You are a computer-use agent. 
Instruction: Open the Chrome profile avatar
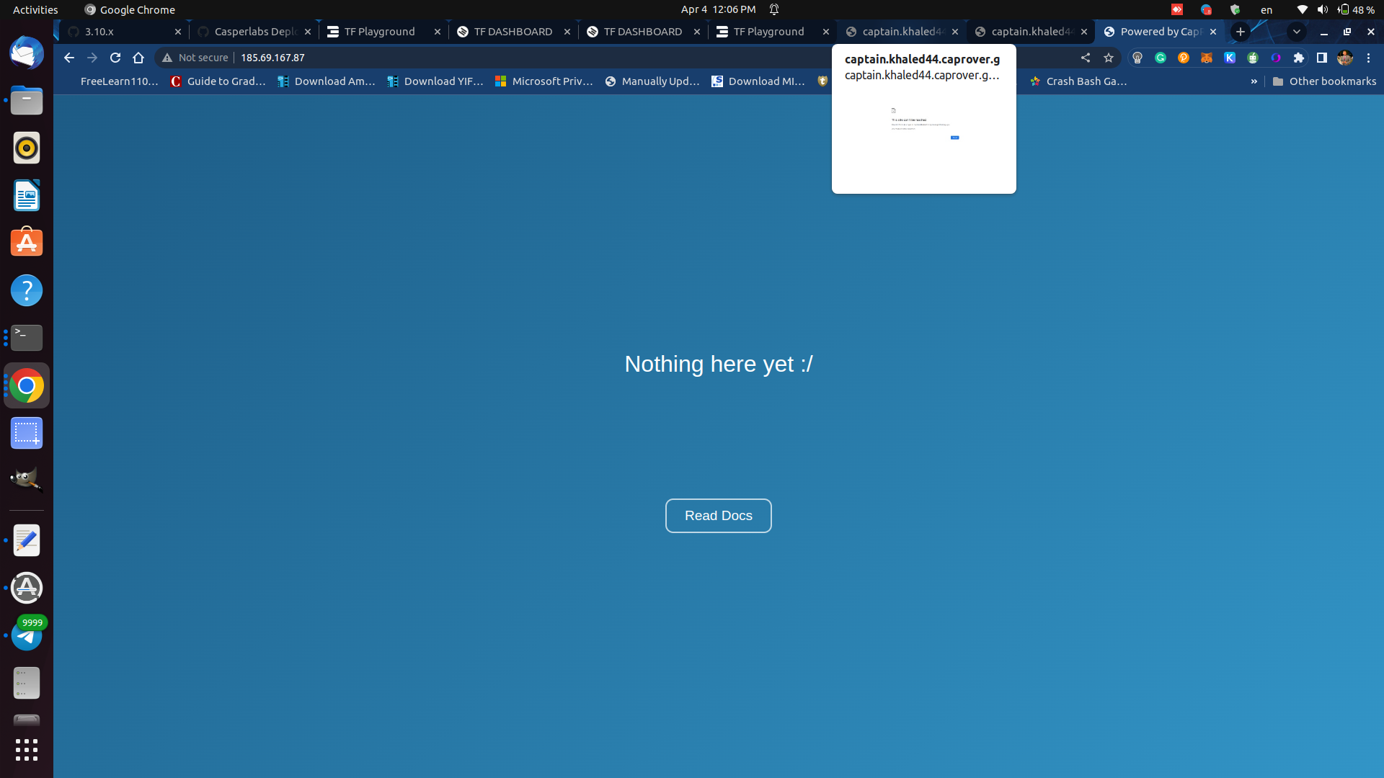1344,58
